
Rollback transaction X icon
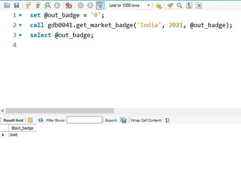point(90,6)
